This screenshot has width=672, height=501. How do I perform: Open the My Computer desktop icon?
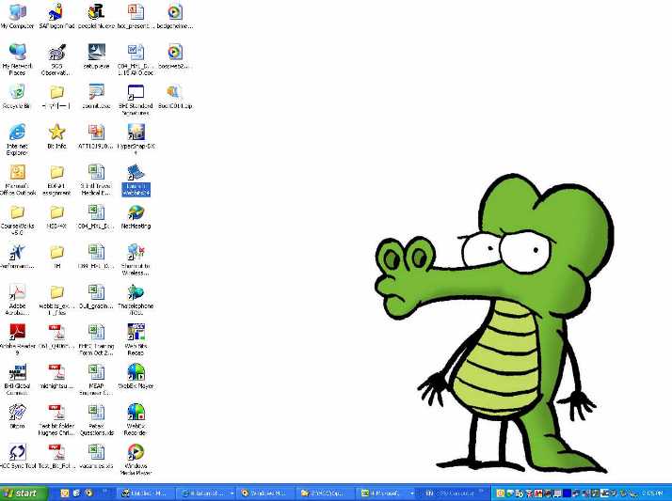pos(17,16)
